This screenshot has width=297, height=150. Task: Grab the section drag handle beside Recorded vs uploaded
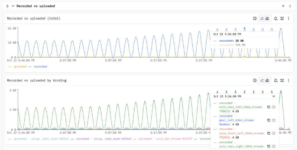click(x=7, y=6)
